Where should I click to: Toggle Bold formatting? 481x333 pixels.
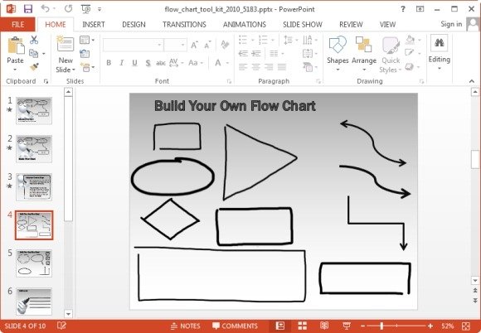pos(109,63)
